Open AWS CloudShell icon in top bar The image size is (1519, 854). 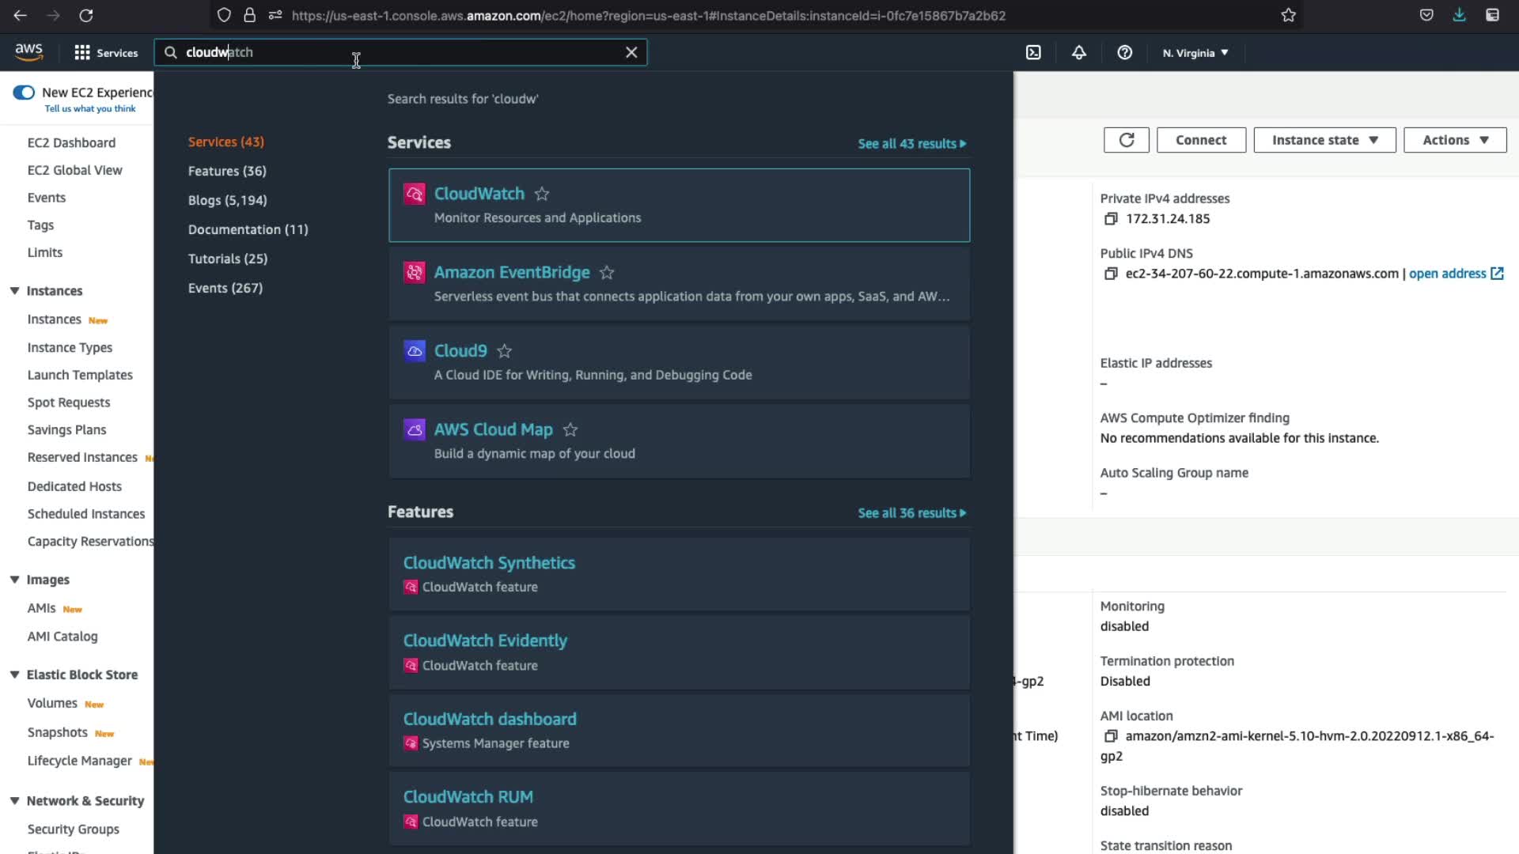[1033, 53]
